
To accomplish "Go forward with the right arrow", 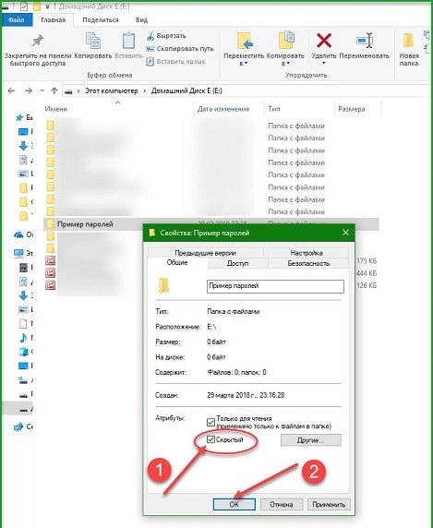I will 29,90.
